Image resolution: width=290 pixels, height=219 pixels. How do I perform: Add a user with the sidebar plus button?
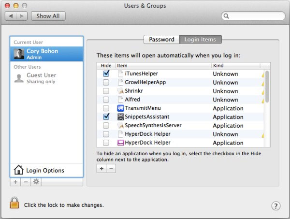point(15,182)
